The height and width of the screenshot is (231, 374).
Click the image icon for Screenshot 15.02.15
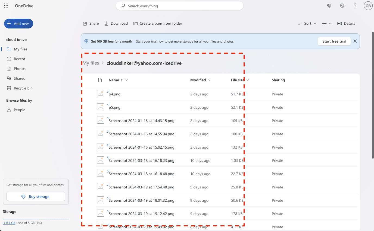[x=101, y=147]
